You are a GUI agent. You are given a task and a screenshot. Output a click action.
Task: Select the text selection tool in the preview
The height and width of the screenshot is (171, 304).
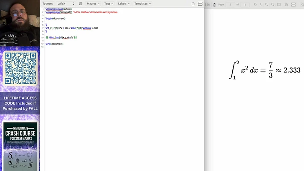click(x=260, y=4)
